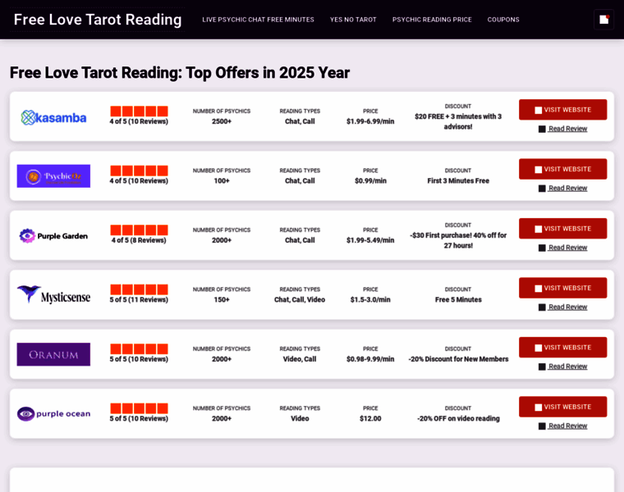624x492 pixels.
Task: Click price '$0.99/min'
Action: [370, 181]
